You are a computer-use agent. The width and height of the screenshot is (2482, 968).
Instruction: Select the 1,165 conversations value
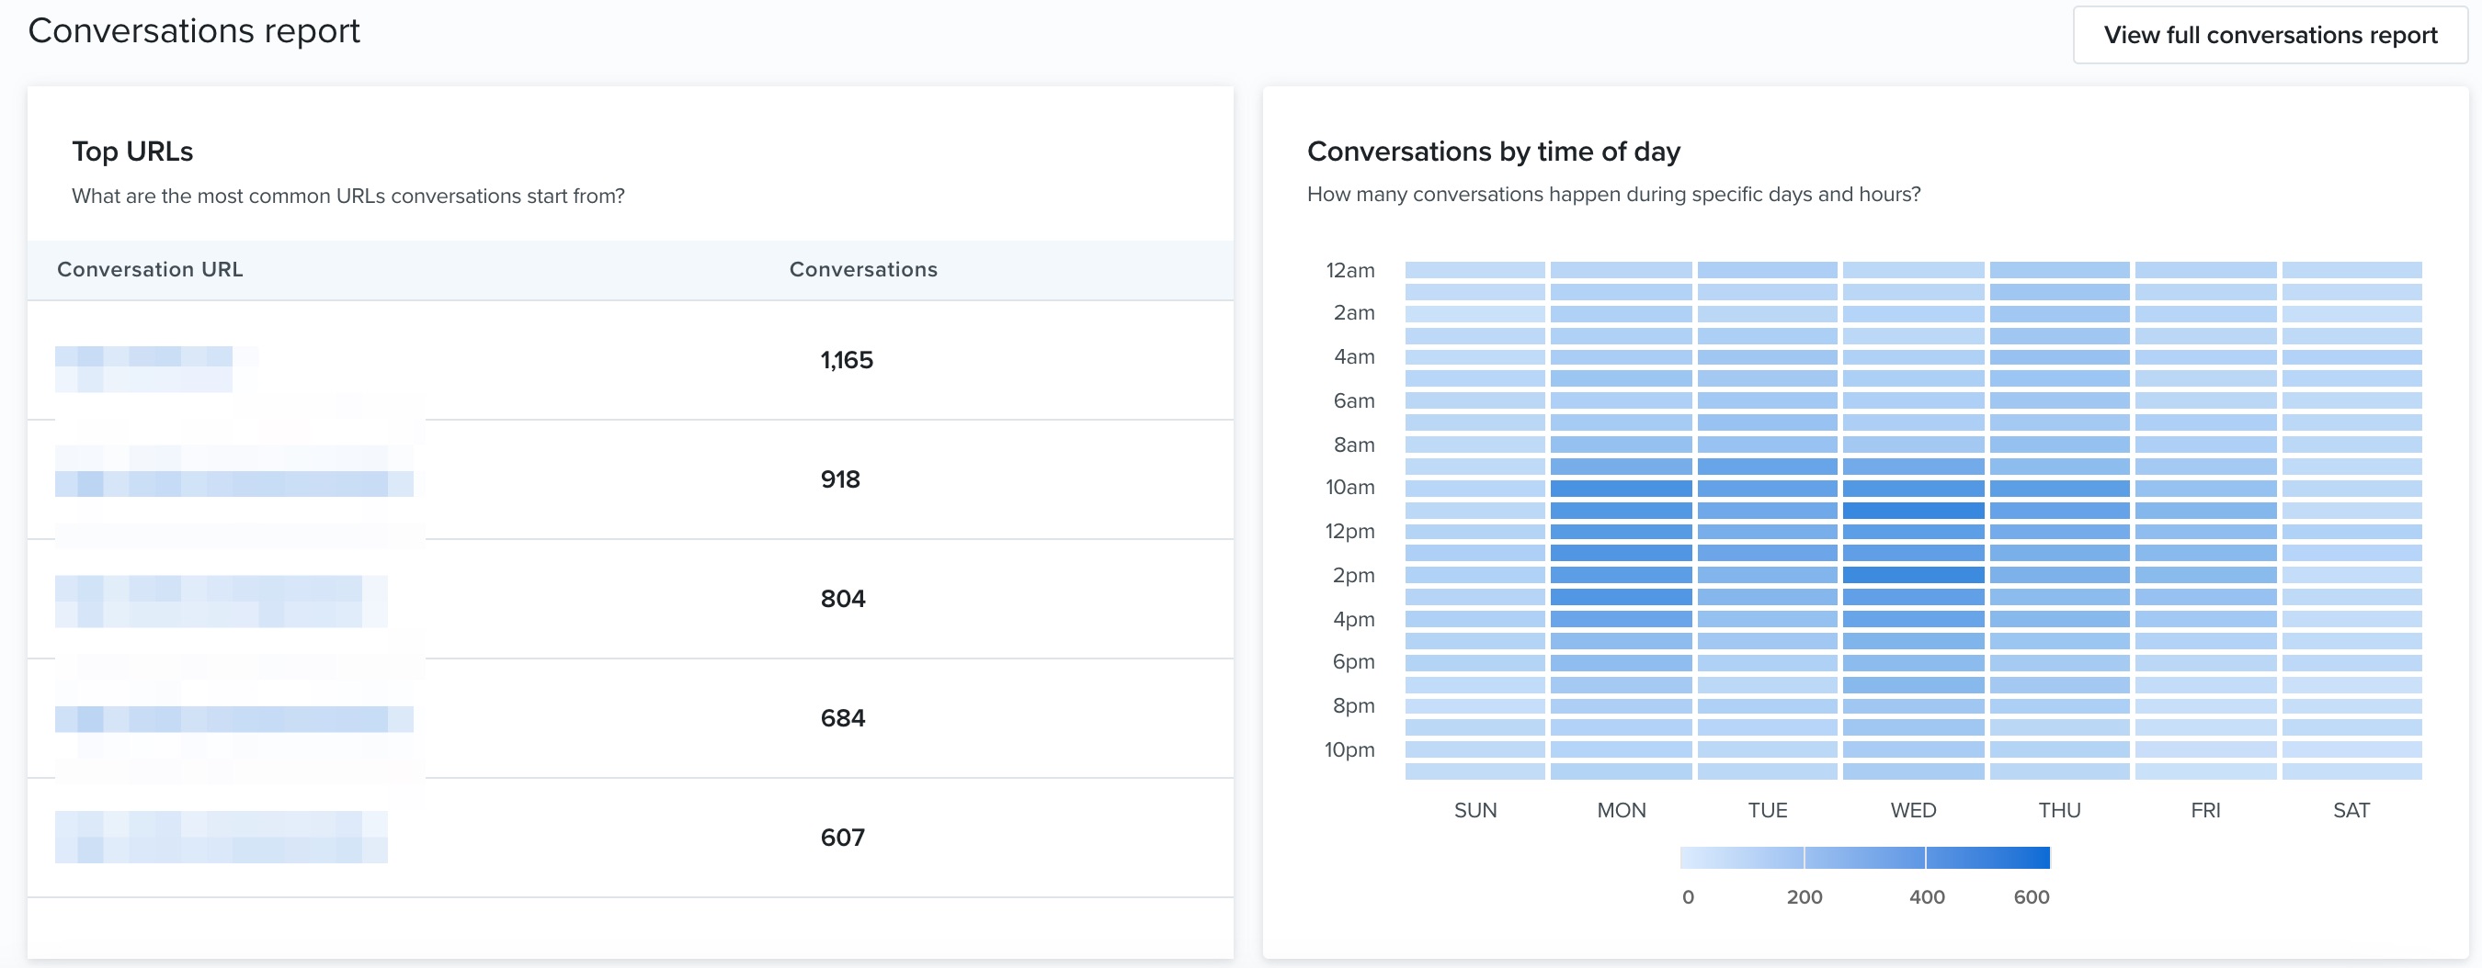[847, 360]
